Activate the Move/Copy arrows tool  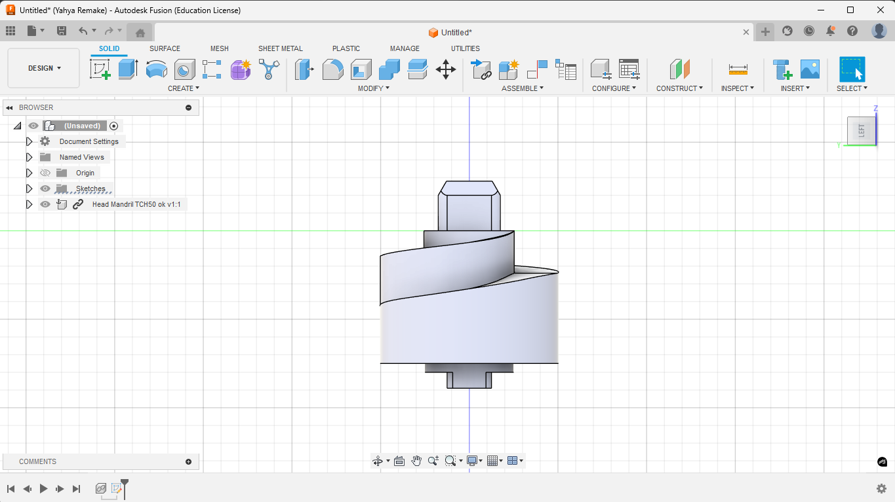click(x=446, y=69)
